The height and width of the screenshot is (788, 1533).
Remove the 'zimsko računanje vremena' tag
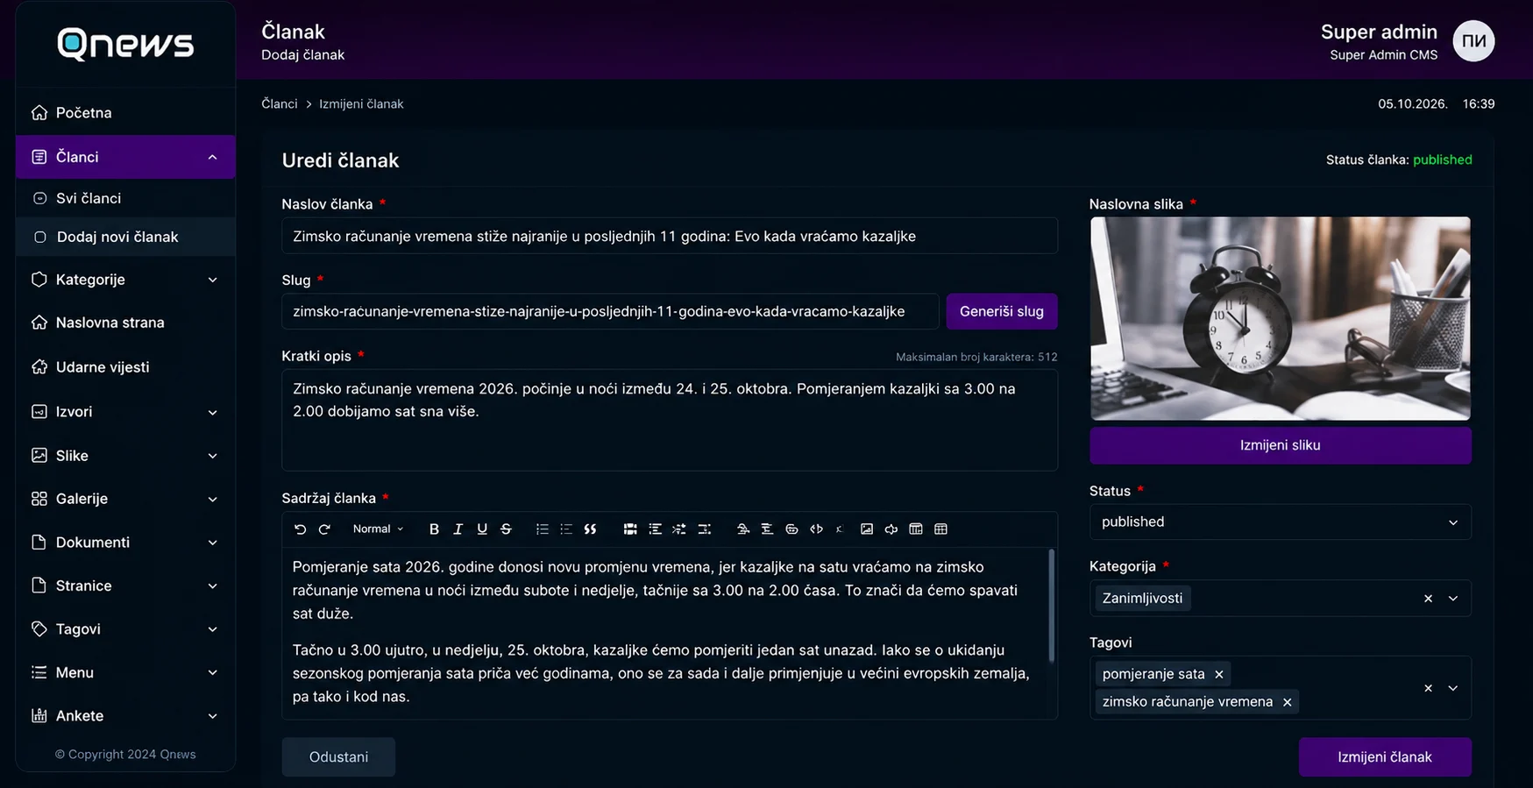point(1287,702)
